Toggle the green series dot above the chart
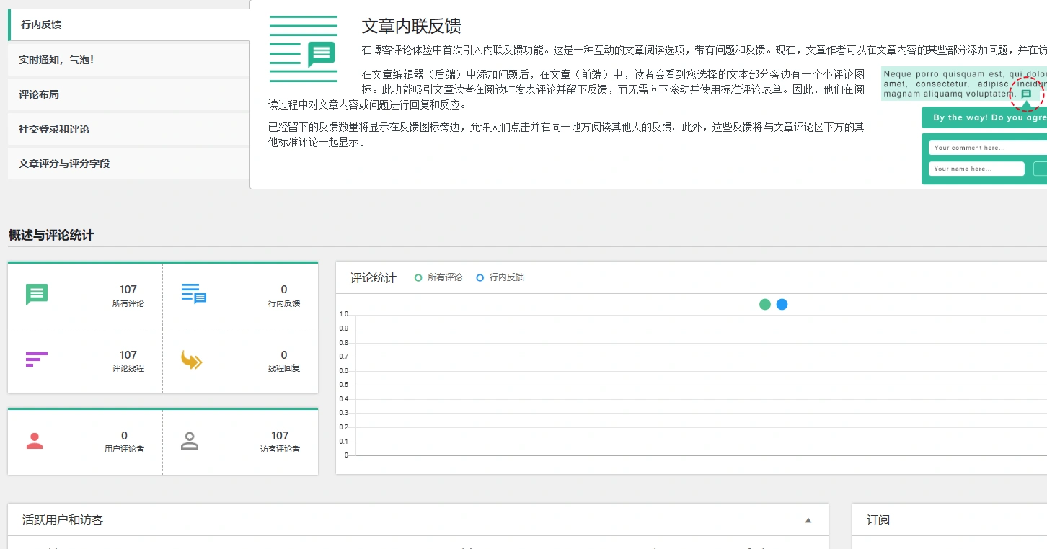1047x549 pixels. 764,304
